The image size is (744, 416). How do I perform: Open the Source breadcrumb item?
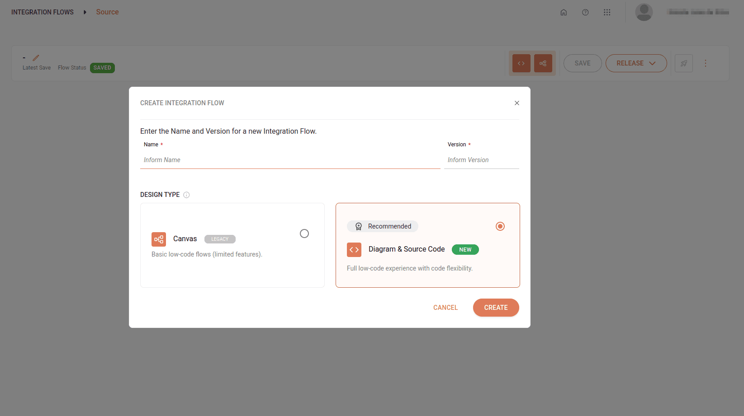[x=107, y=12]
